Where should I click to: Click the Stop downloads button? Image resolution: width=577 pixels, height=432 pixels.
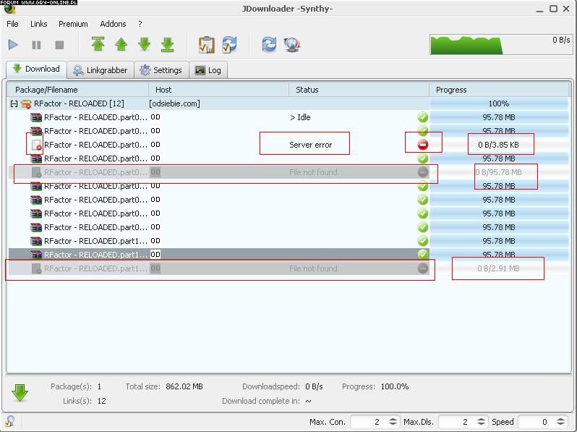coord(59,45)
